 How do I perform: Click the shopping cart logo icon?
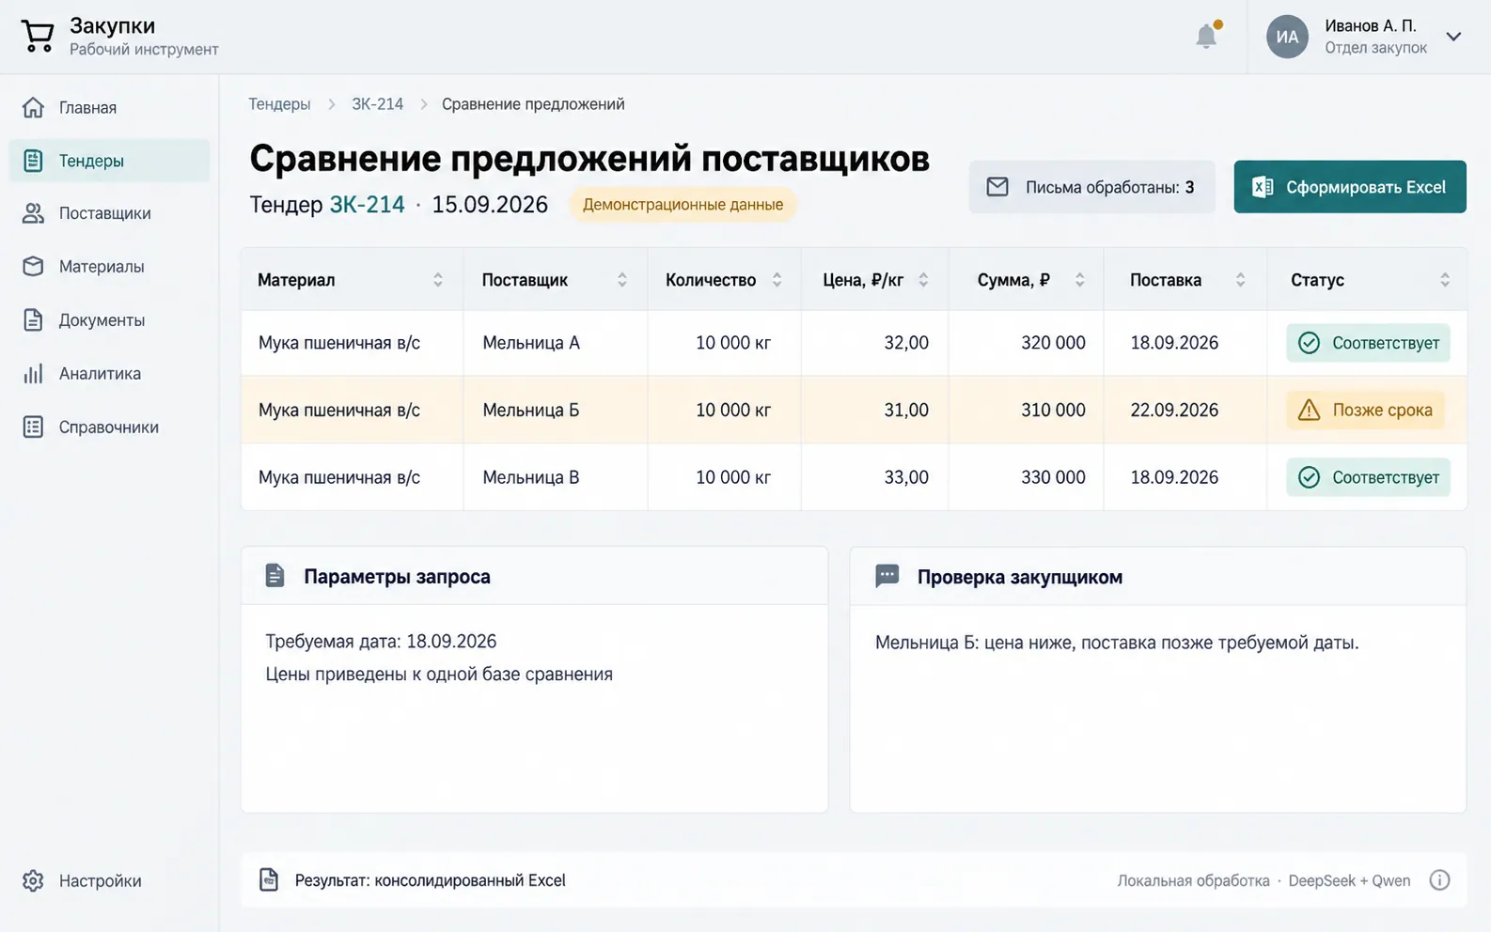click(x=38, y=37)
